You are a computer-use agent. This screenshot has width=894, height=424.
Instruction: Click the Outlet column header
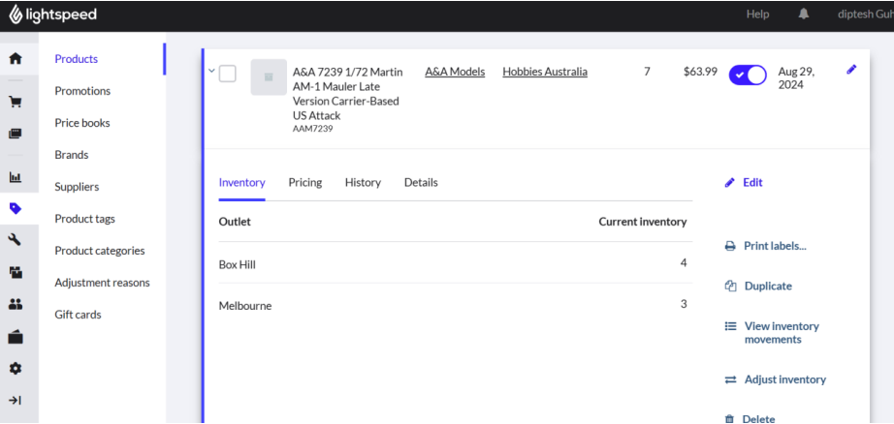point(235,222)
